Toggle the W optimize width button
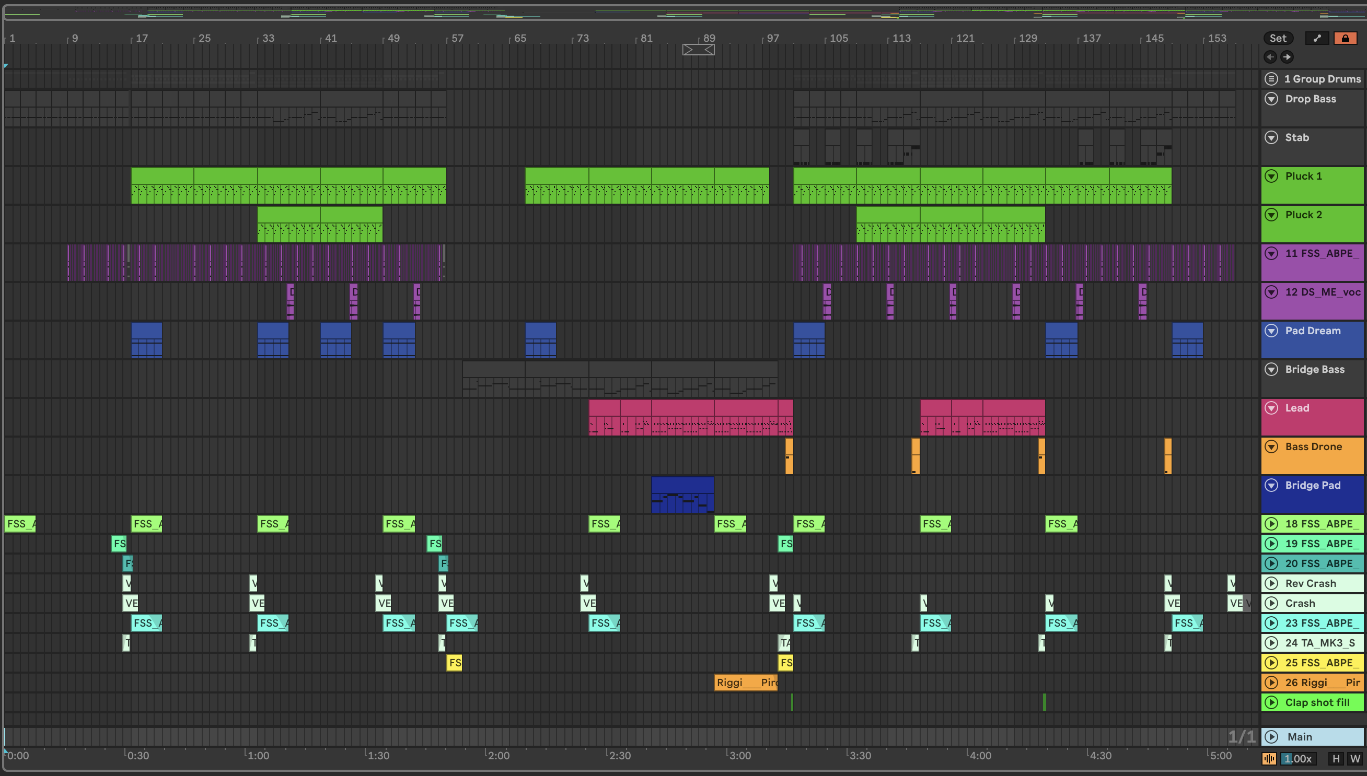Image resolution: width=1367 pixels, height=776 pixels. [x=1355, y=758]
